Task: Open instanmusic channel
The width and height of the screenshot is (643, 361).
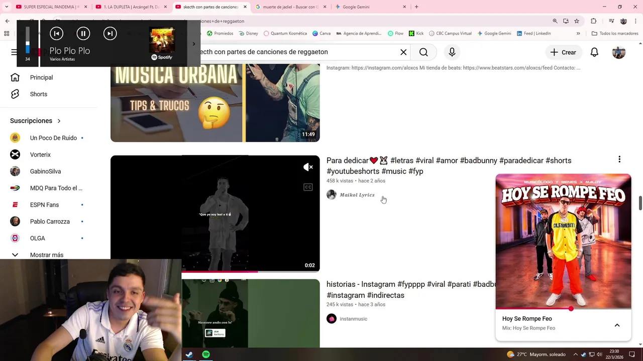Action: tap(353, 319)
